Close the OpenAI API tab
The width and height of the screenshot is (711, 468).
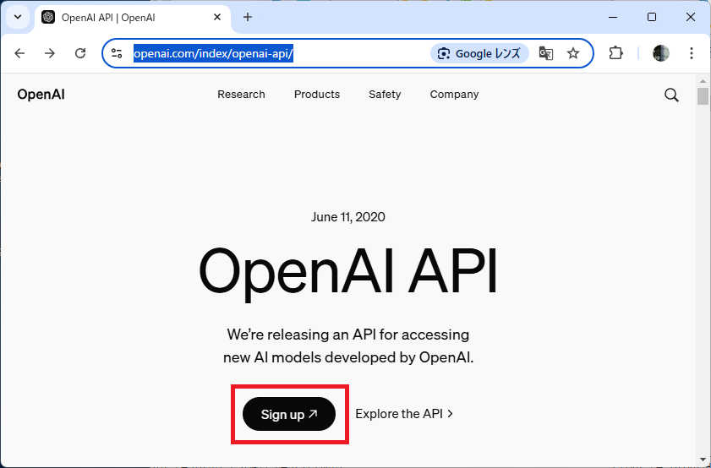tap(217, 17)
